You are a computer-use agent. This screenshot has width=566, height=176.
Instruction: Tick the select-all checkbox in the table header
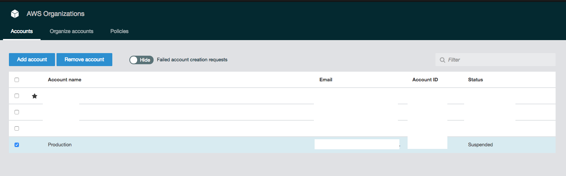coord(17,80)
